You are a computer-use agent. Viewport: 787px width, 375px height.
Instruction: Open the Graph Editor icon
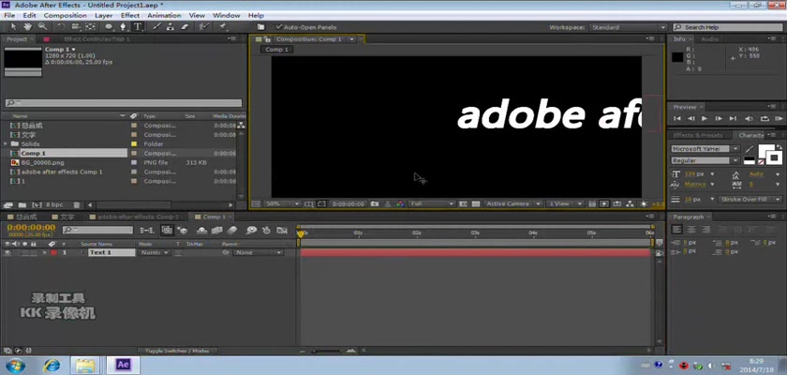282,230
